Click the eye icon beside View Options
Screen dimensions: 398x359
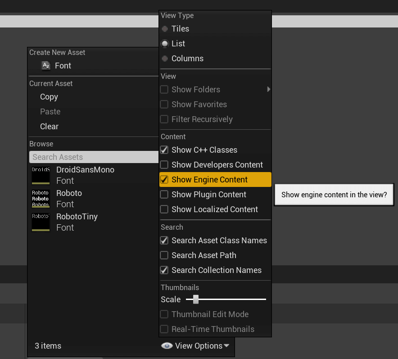(167, 346)
